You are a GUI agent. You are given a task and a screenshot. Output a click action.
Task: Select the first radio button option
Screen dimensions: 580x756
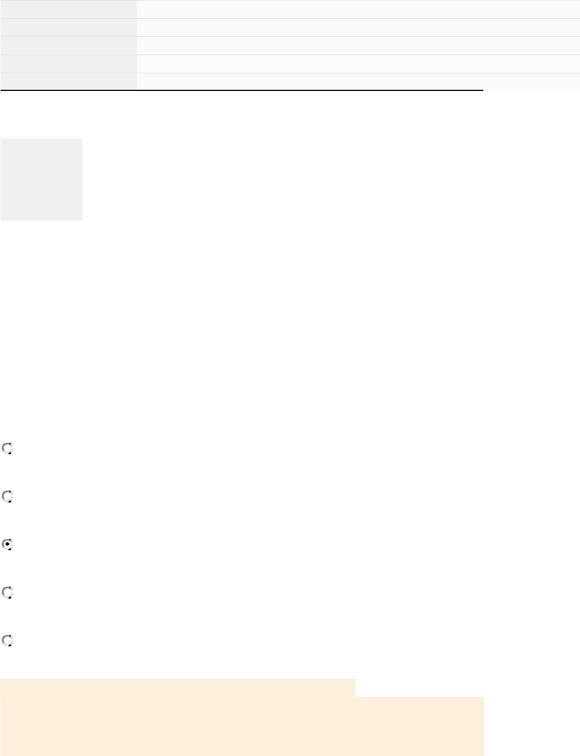pyautogui.click(x=7, y=449)
